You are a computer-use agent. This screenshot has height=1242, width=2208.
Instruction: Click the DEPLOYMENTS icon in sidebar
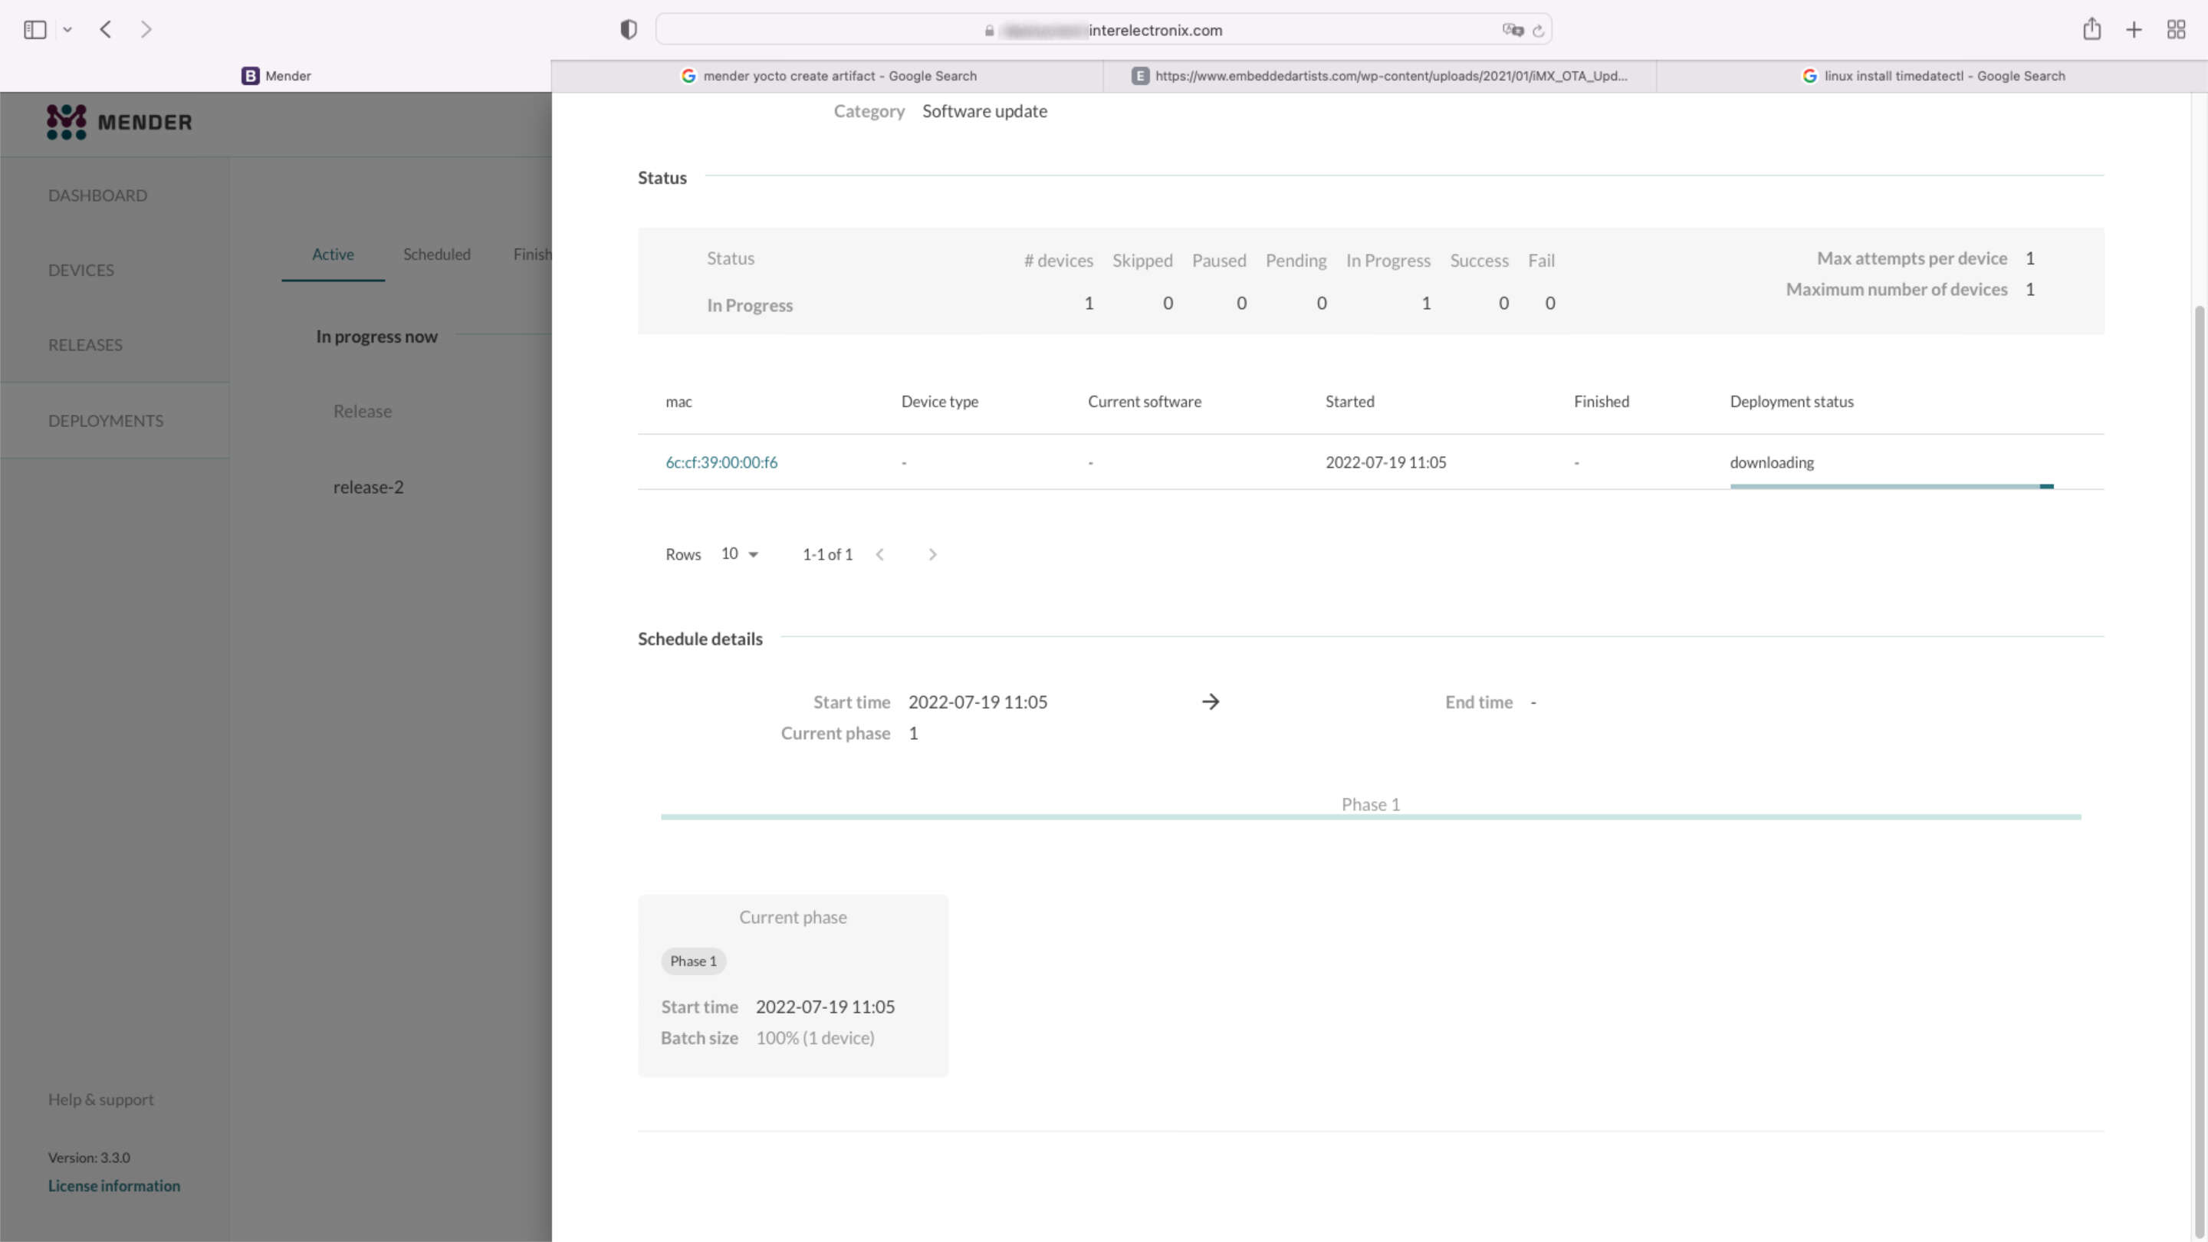106,420
